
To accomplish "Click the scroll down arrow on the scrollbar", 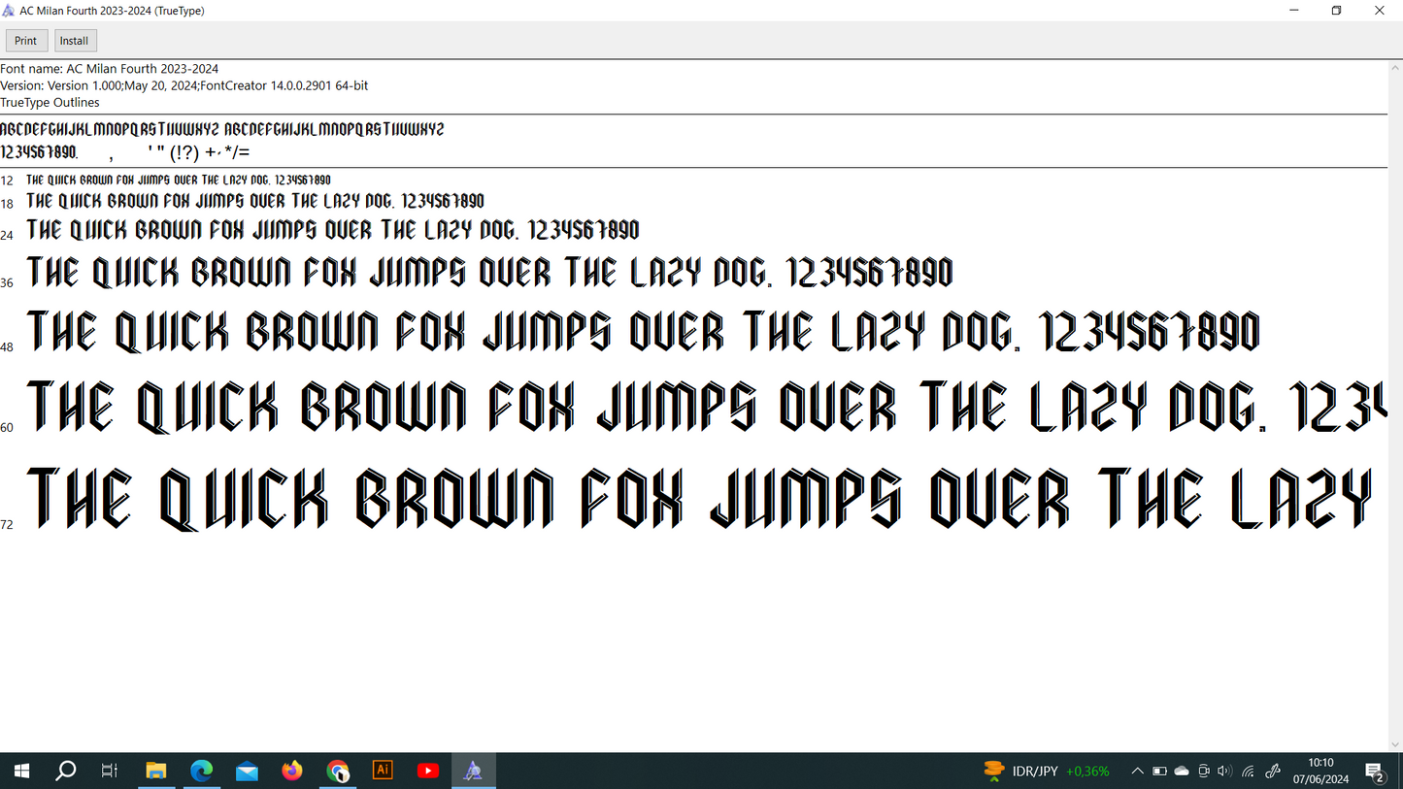I will [x=1395, y=744].
